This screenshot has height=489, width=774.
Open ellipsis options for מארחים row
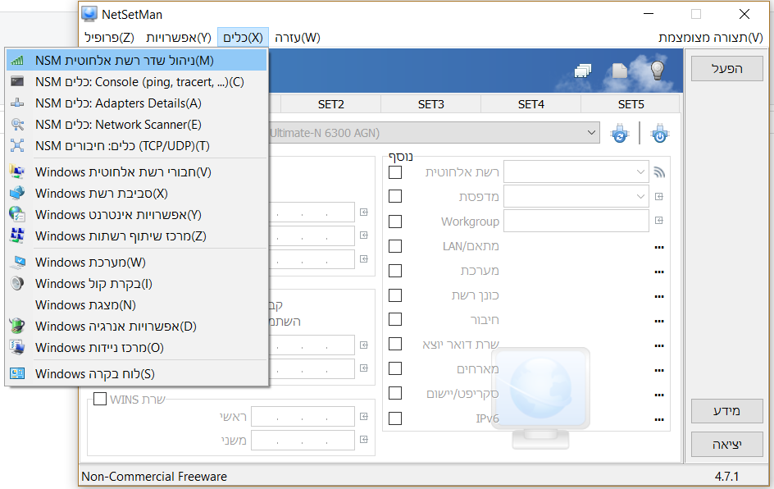pyautogui.click(x=659, y=371)
